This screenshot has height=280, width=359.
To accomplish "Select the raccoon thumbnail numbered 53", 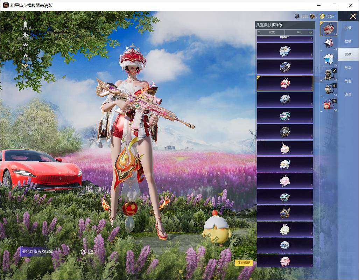I will (x=329, y=89).
